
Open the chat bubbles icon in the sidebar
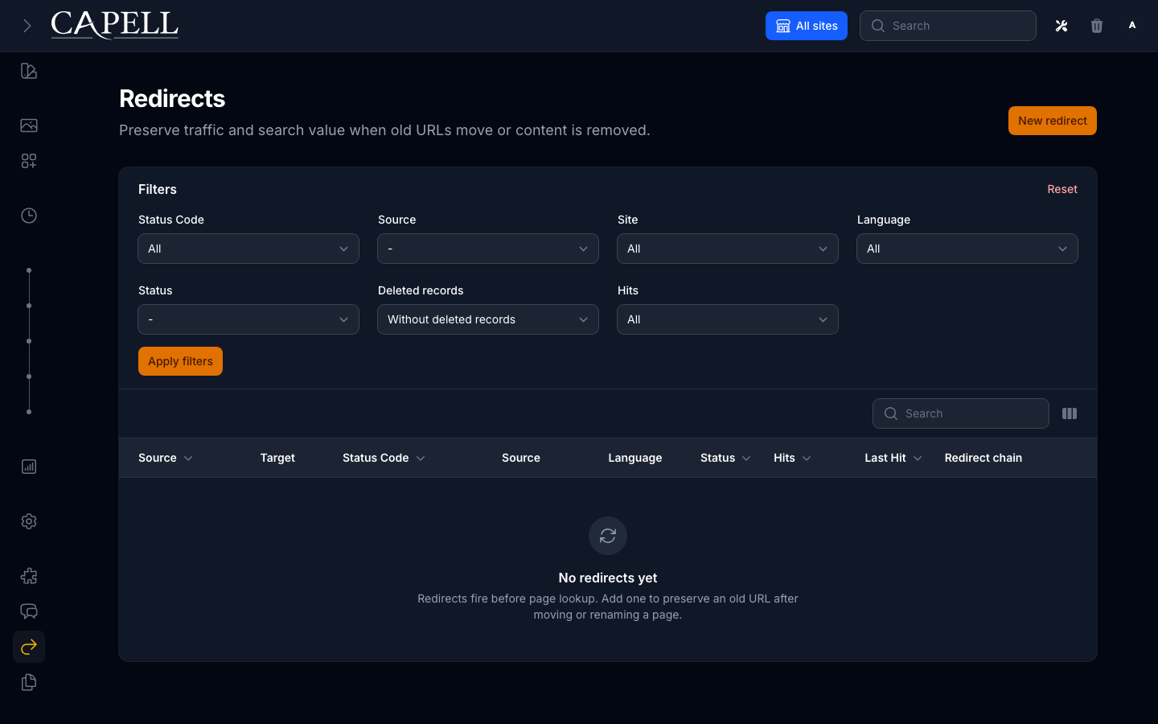click(29, 611)
